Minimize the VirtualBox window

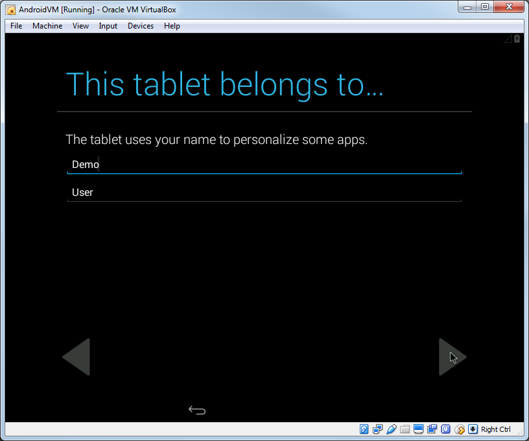[x=467, y=7]
